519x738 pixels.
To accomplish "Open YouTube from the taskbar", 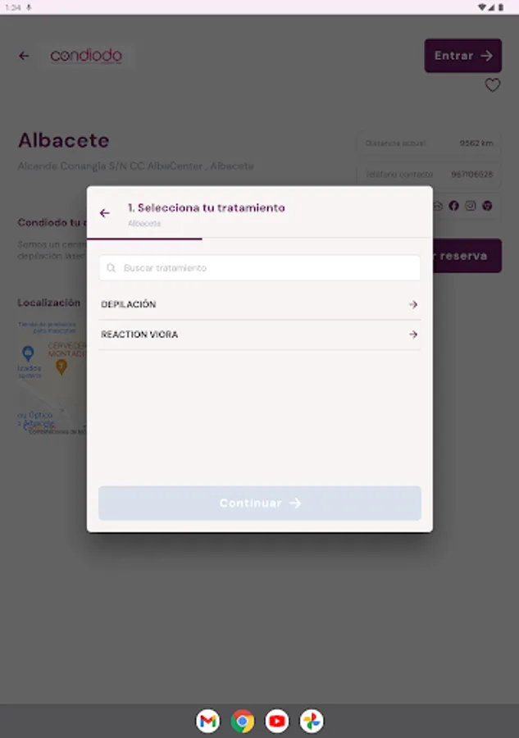I will 277,721.
